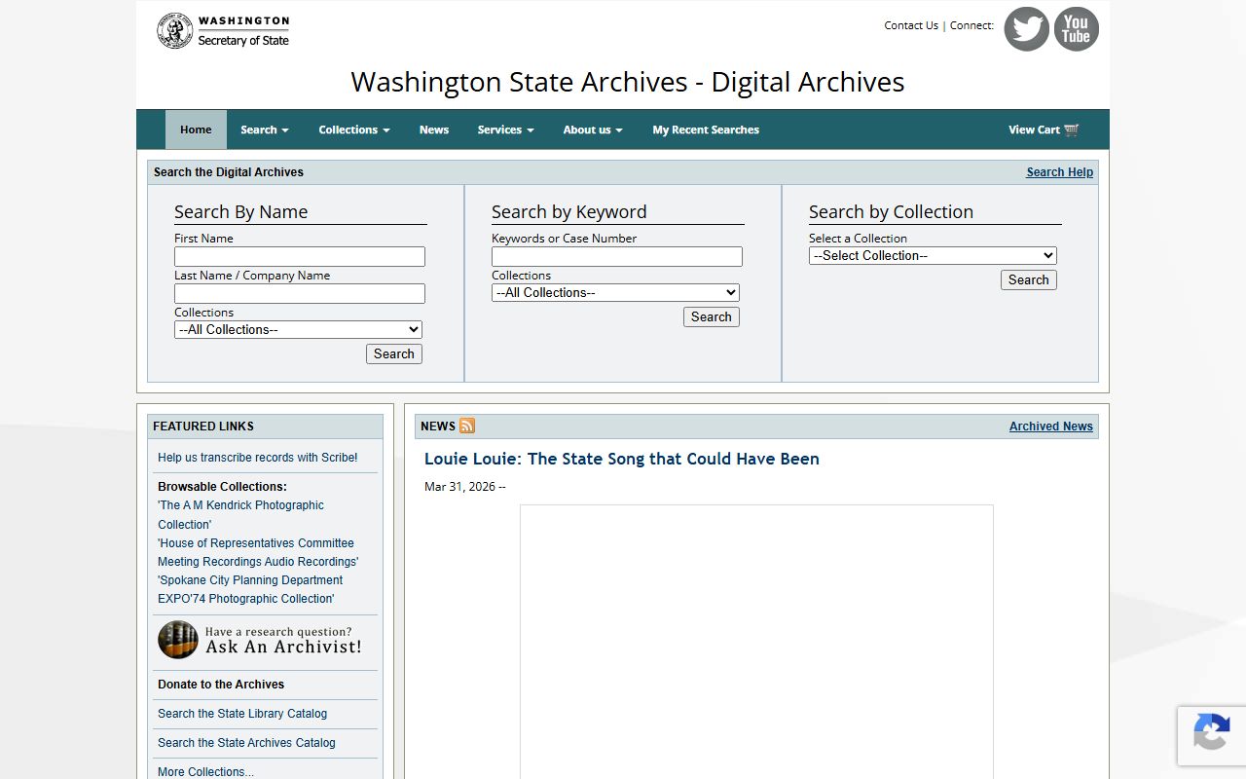Open My Recent Searches
Viewport: 1246px width, 779px height.
tap(706, 130)
